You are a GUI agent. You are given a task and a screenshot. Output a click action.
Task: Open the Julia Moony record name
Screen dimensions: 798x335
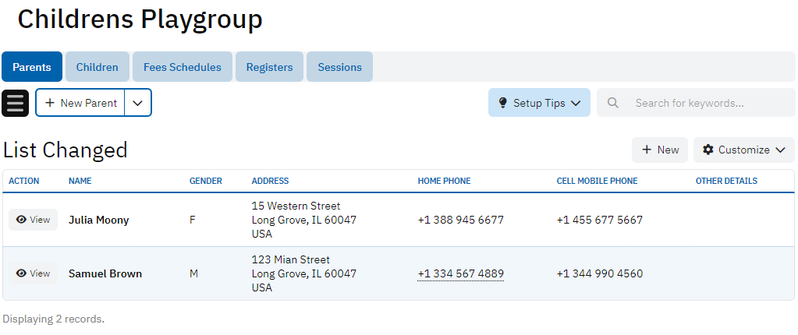pyautogui.click(x=98, y=220)
